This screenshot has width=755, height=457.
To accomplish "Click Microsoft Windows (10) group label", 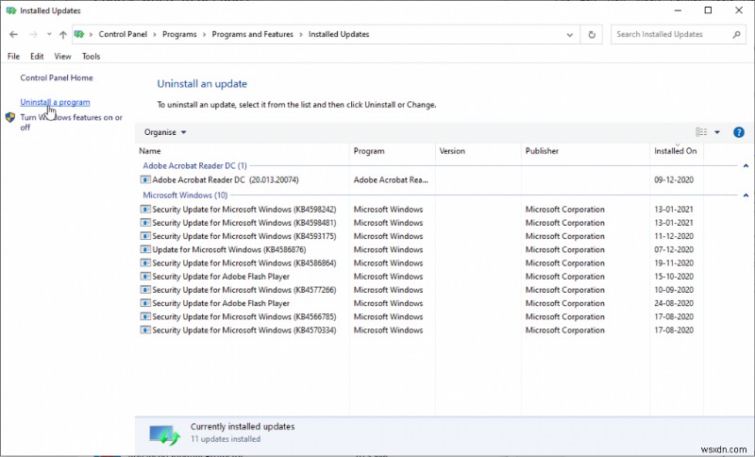I will (x=185, y=195).
